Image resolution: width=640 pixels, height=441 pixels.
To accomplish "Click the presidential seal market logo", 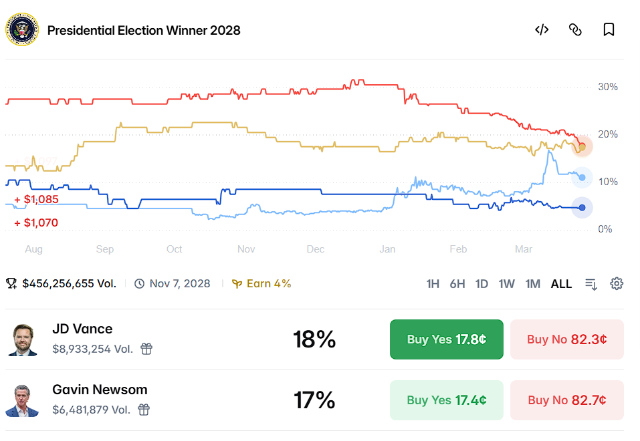I will [x=22, y=30].
